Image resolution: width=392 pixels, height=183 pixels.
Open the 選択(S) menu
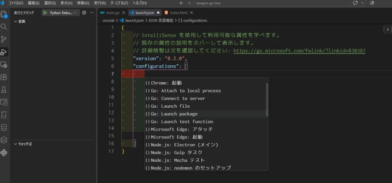[x=50, y=3]
